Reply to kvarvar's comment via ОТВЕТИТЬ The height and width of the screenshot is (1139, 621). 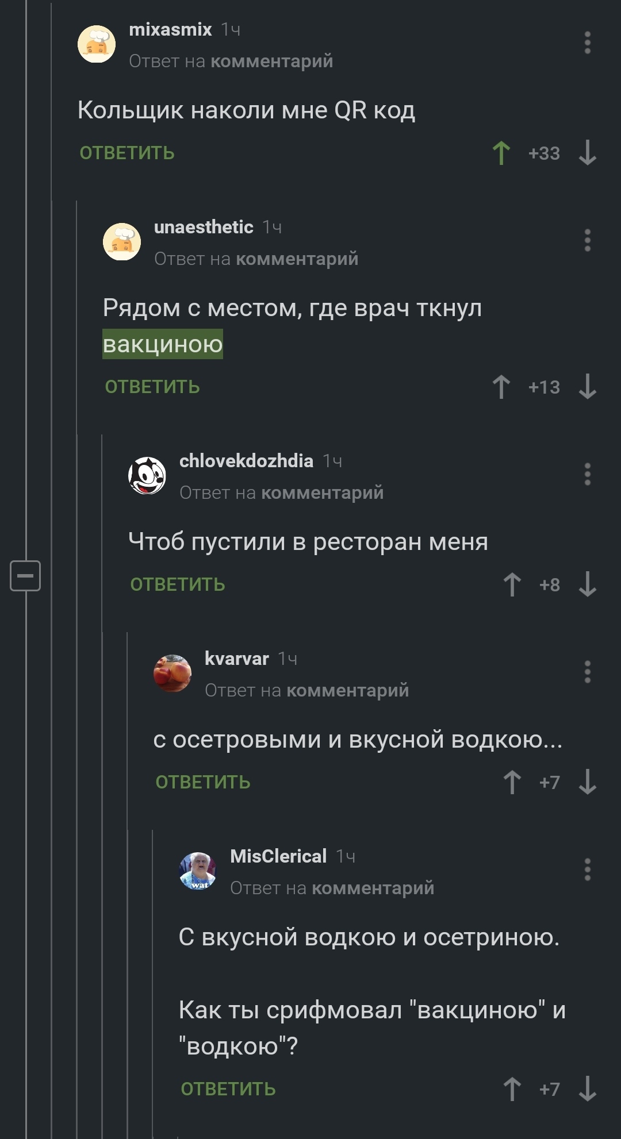pos(203,782)
